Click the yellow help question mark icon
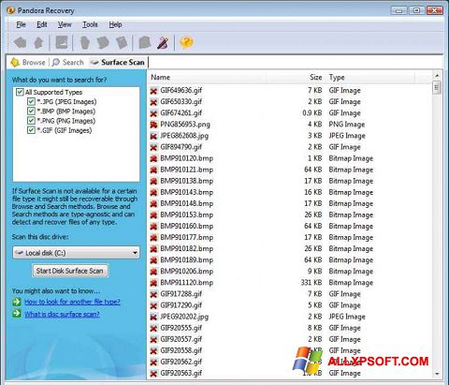Viewport: 449px width, 385px height. point(186,42)
